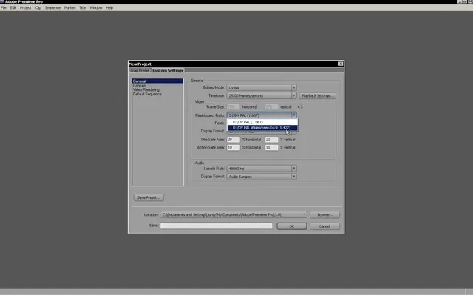The width and height of the screenshot is (473, 295).
Task: Open the Marker menu
Action: tap(69, 8)
